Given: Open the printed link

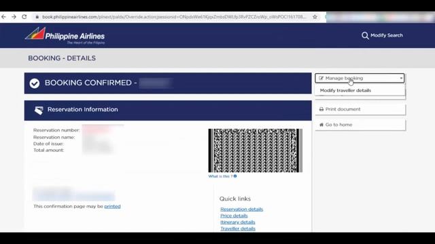Looking at the screenshot, I should (x=112, y=206).
